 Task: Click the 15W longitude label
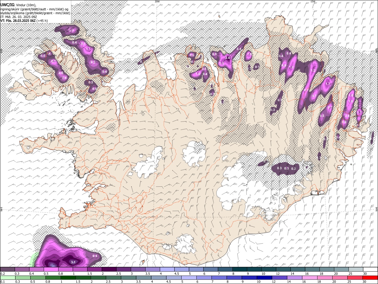(313, 1)
